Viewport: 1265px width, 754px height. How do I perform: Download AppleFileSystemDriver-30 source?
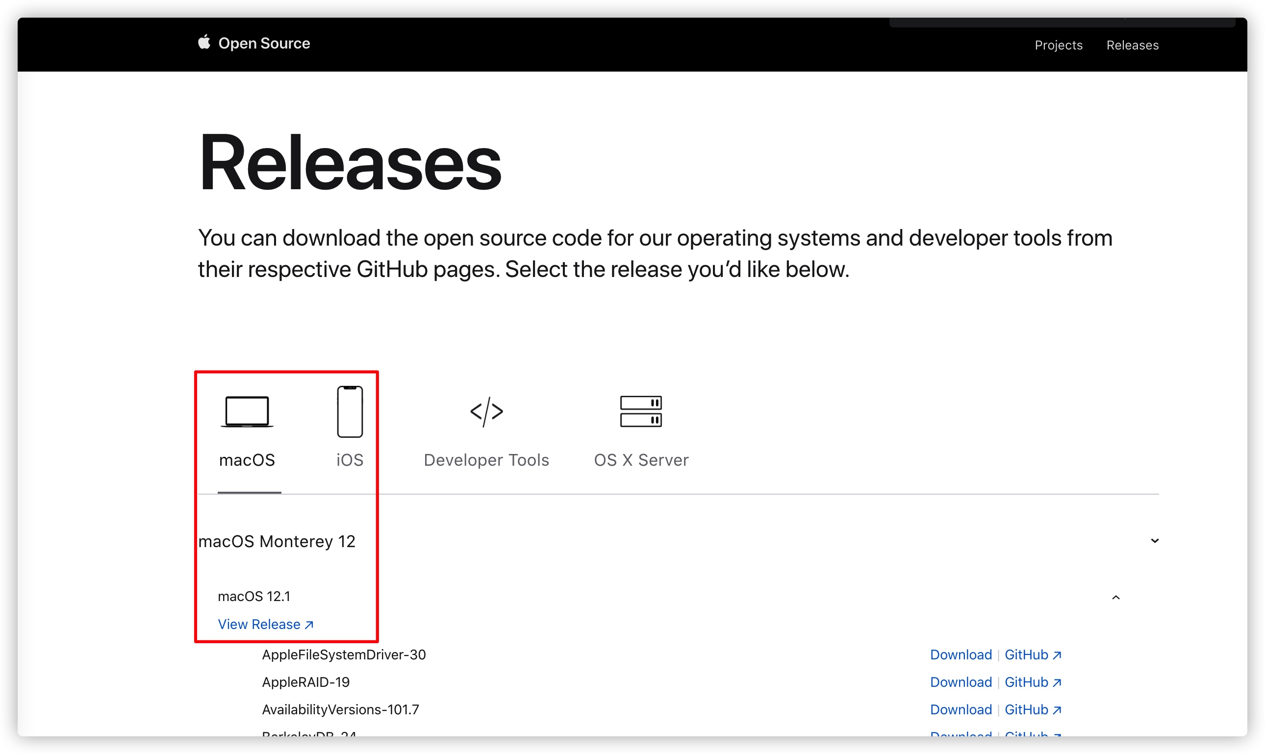[x=961, y=655]
